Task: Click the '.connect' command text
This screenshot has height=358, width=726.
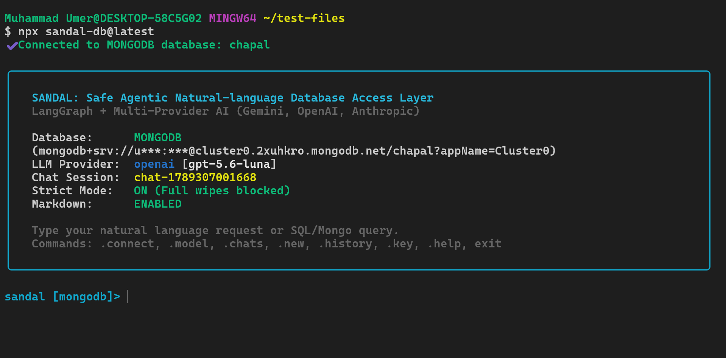Action: (x=127, y=244)
